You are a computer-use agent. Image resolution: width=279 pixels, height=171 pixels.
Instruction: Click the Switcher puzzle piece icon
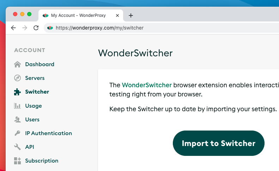click(17, 92)
